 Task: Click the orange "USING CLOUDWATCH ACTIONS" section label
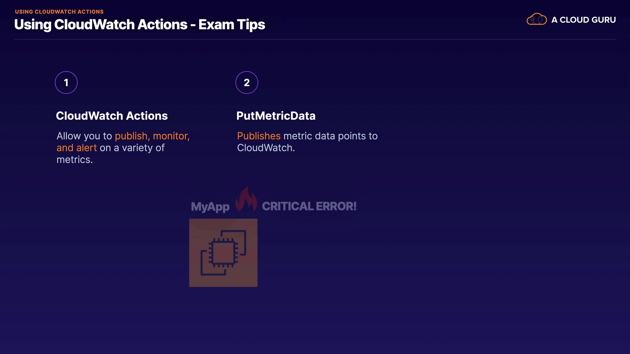click(x=59, y=12)
